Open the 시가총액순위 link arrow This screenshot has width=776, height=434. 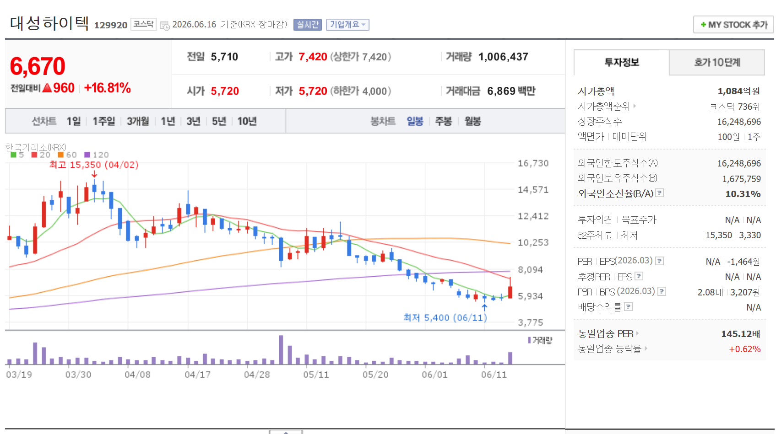[635, 106]
